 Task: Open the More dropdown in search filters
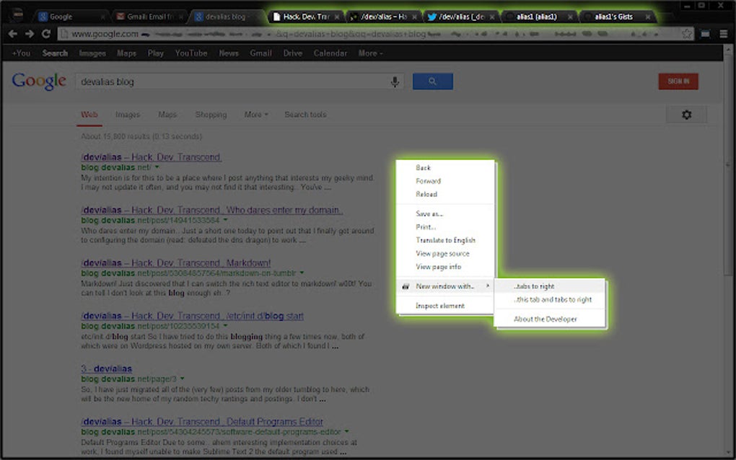pyautogui.click(x=255, y=114)
